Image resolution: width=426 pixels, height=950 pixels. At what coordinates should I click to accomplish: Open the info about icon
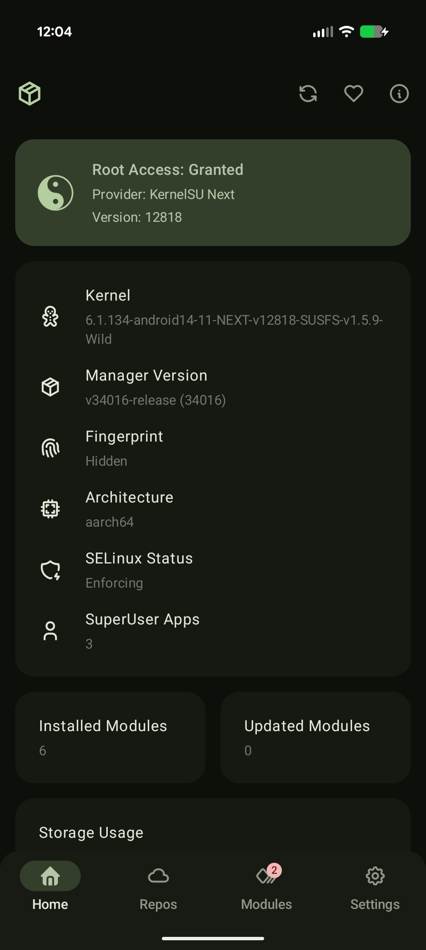(x=399, y=94)
